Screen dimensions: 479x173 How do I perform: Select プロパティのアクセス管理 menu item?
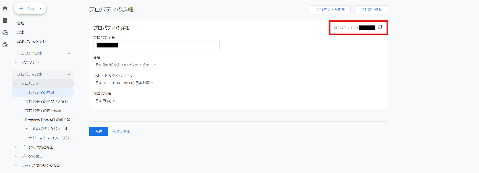[47, 102]
